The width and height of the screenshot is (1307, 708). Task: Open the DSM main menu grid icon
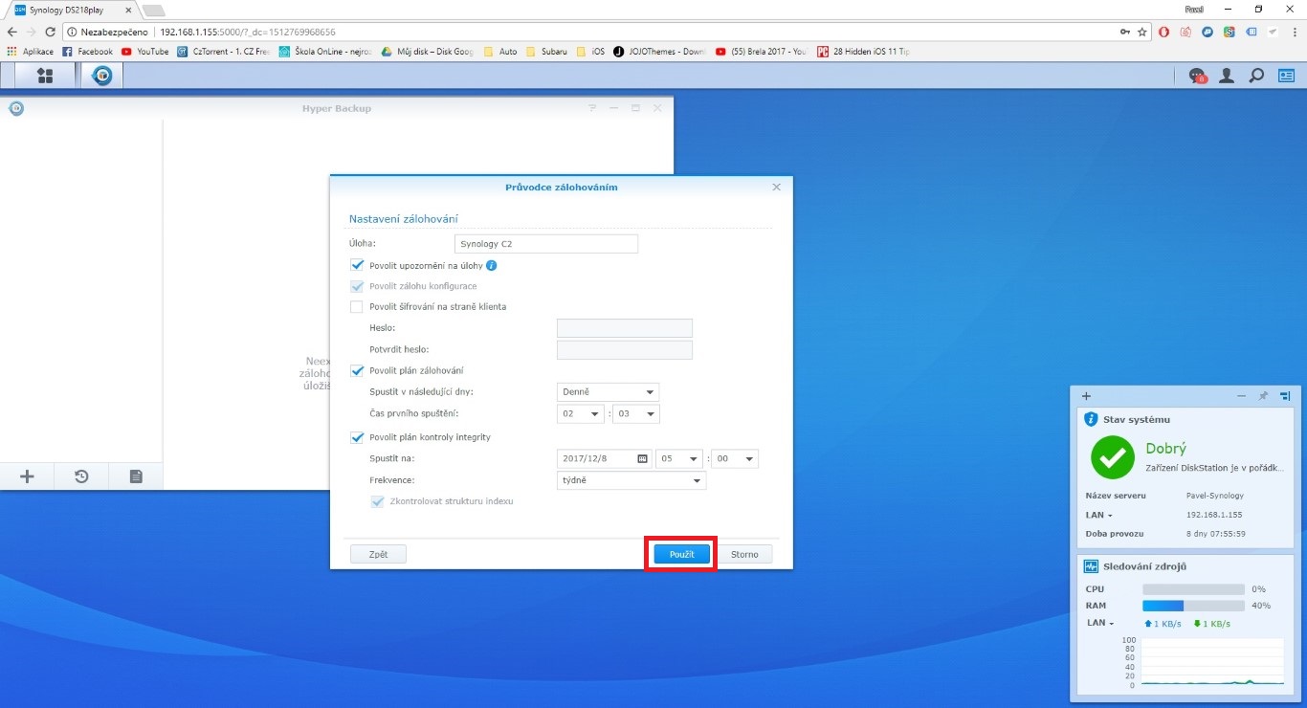coord(44,76)
